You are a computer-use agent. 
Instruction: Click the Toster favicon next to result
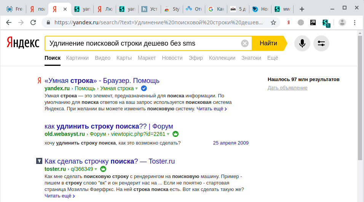pos(39,161)
